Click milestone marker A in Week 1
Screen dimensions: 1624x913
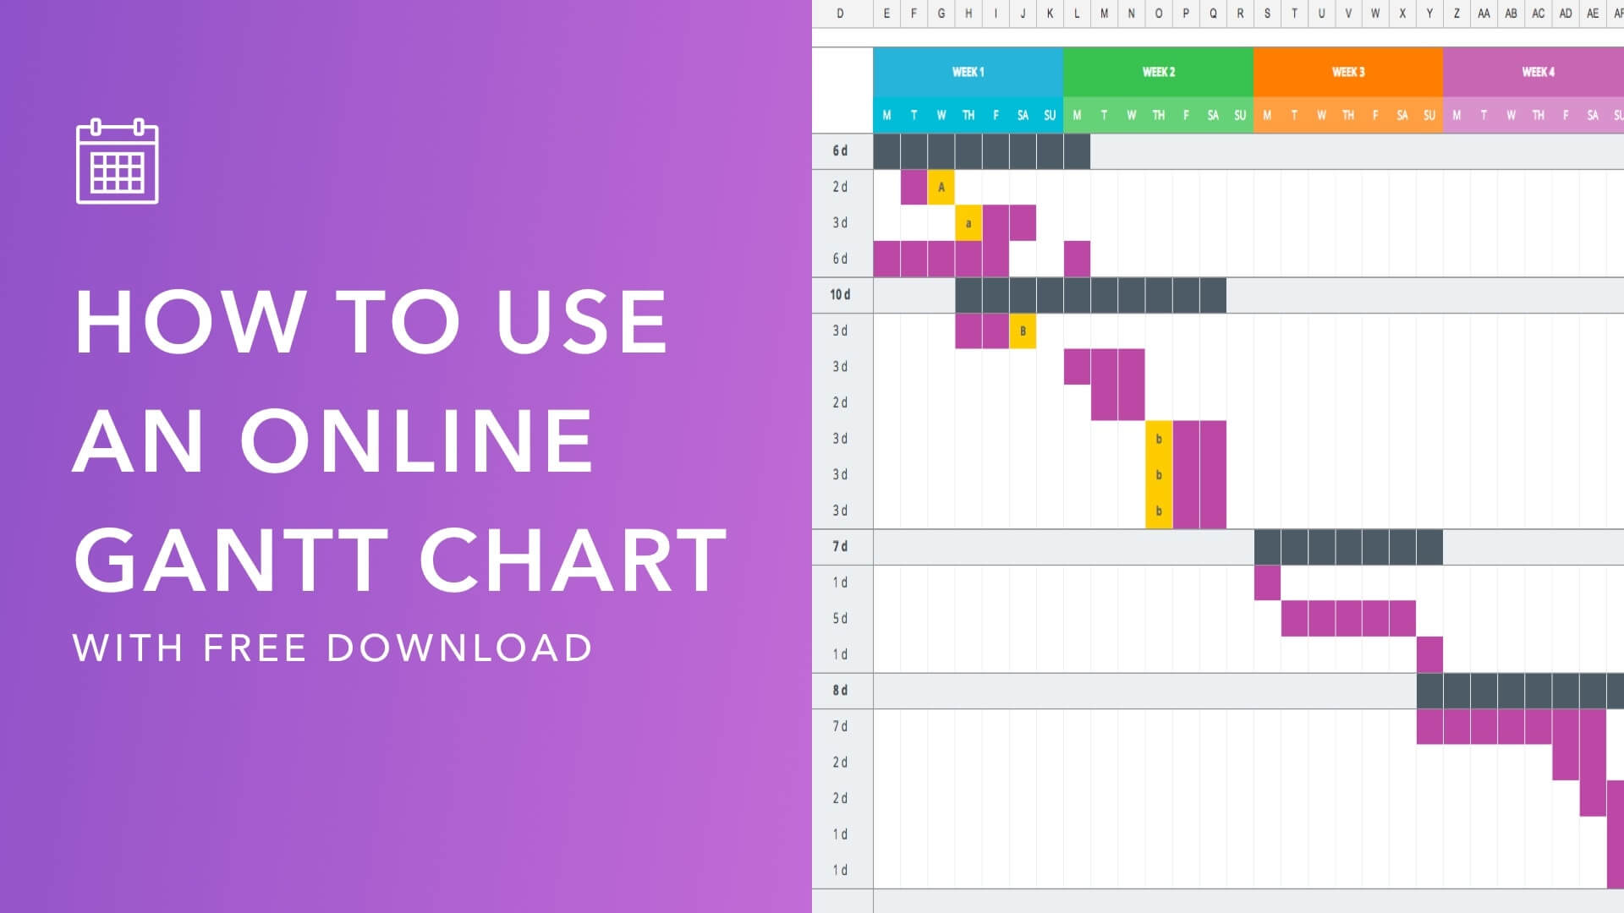pos(941,186)
